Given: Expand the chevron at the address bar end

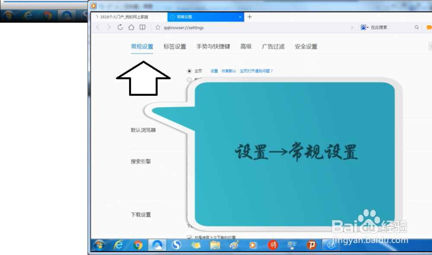Looking at the screenshot, I should [352, 27].
